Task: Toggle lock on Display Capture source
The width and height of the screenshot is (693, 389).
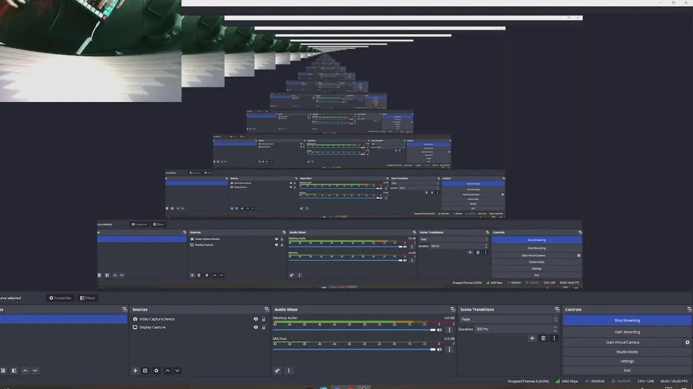Action: pyautogui.click(x=264, y=327)
